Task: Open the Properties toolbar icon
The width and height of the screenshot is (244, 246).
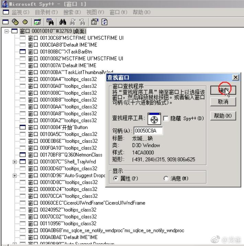Action: 95,22
